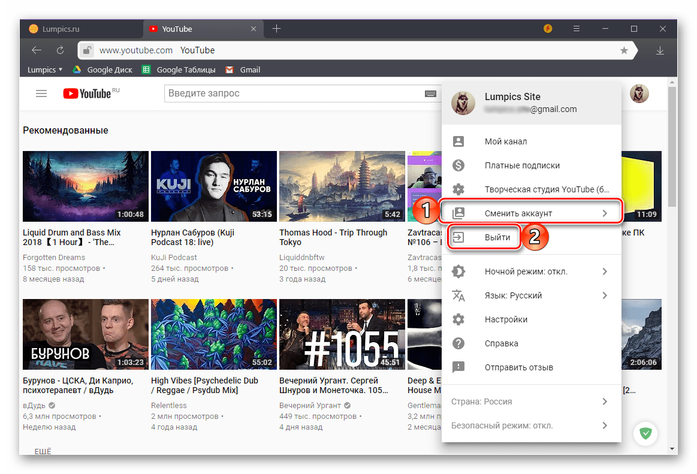The image size is (697, 474).
Task: Open Справка menu entry
Action: point(532,343)
